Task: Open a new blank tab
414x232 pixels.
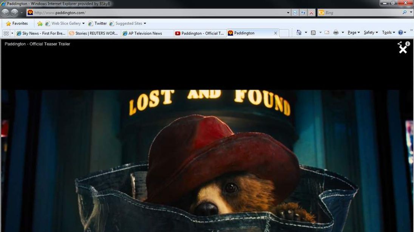Action: coord(284,33)
